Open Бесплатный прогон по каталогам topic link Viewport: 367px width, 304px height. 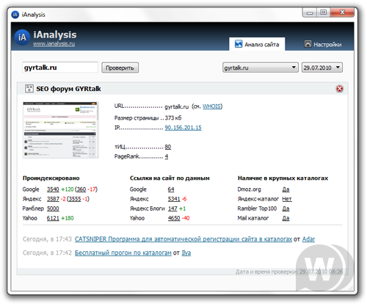click(123, 253)
